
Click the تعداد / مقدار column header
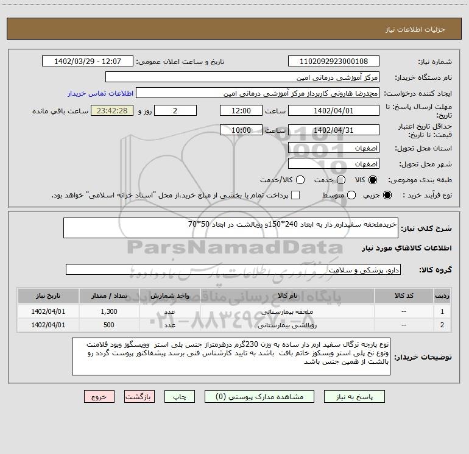109,296
